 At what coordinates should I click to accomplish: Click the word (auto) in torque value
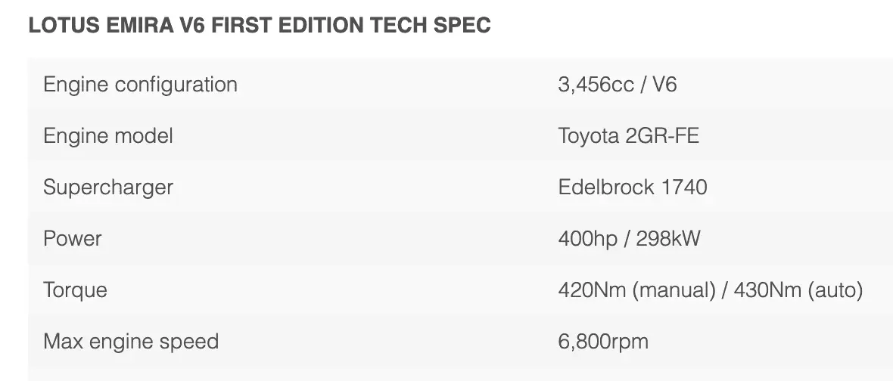tap(835, 290)
